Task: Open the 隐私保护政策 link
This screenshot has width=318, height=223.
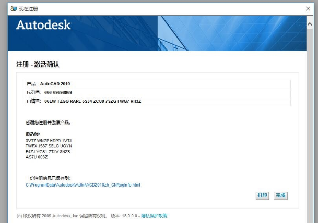Action: coord(154,216)
